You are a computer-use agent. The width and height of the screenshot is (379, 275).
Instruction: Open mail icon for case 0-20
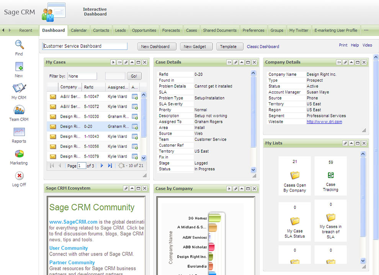click(53, 127)
